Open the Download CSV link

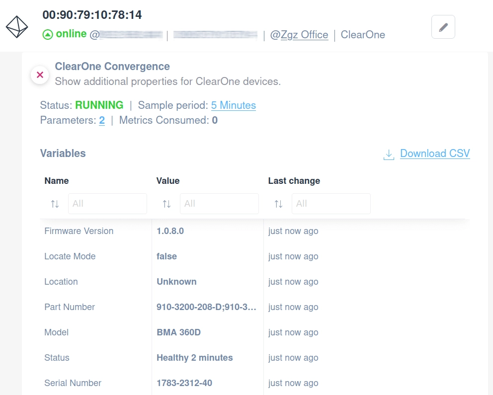(x=435, y=154)
